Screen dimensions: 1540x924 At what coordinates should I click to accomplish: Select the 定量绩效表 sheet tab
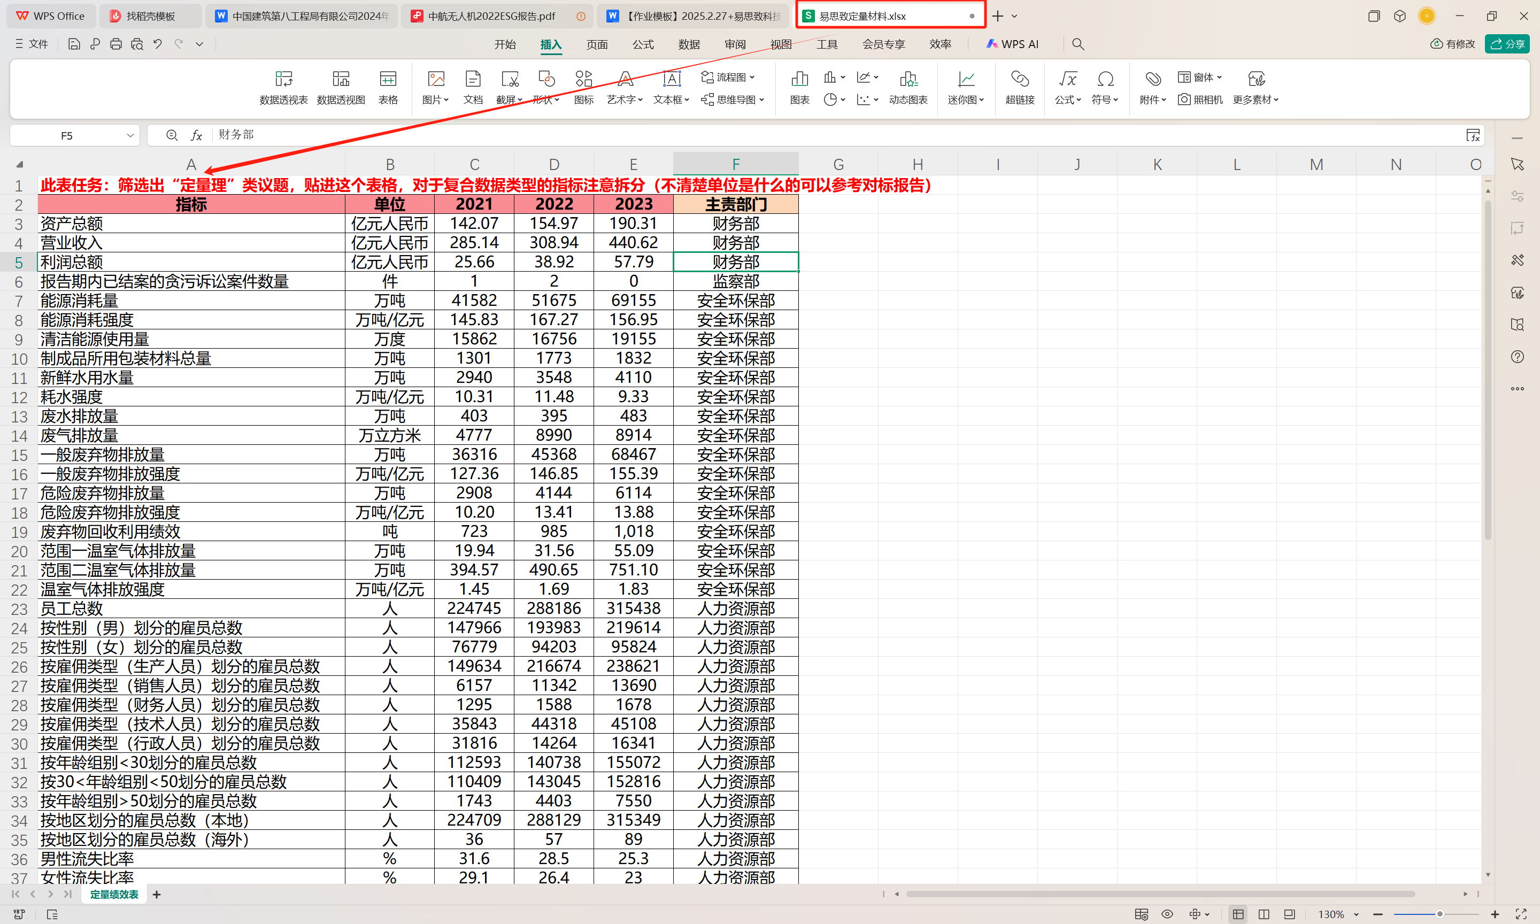coord(114,895)
